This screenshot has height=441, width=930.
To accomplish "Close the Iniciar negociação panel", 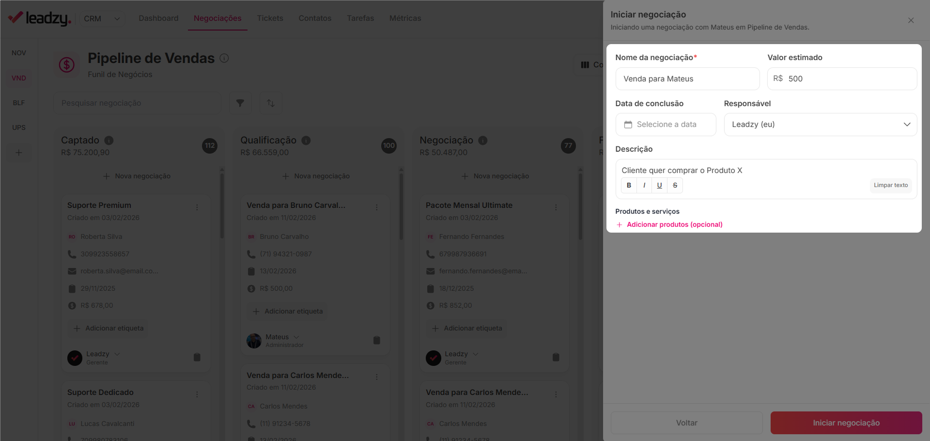I will coord(911,20).
